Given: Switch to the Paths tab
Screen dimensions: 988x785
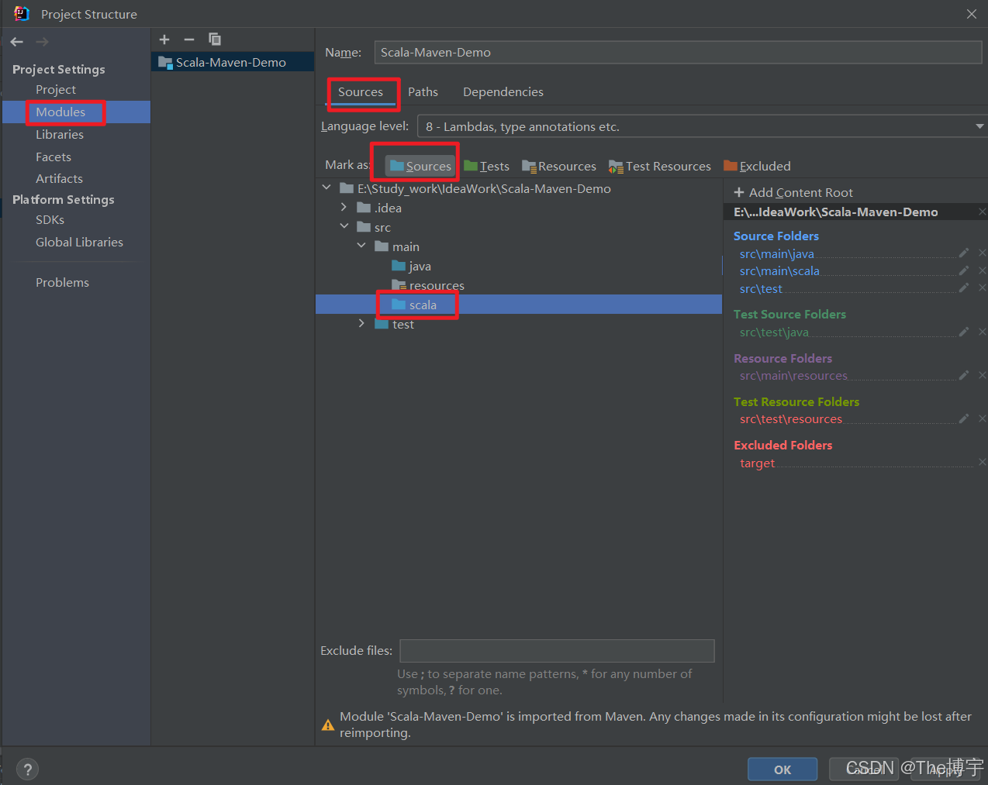Looking at the screenshot, I should point(423,92).
